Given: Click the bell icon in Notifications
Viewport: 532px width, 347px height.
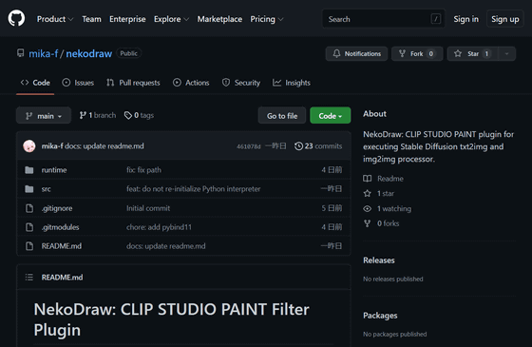Looking at the screenshot, I should (336, 53).
